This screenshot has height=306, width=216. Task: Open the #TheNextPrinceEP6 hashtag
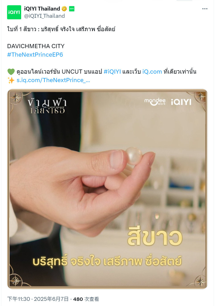click(x=35, y=55)
